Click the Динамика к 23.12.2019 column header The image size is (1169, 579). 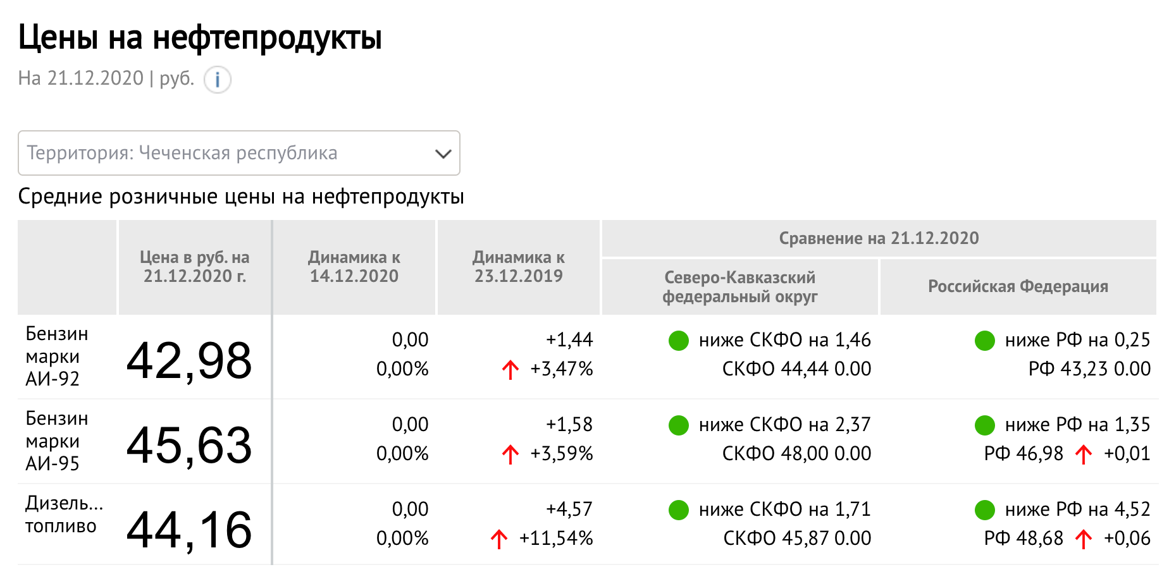click(x=518, y=267)
